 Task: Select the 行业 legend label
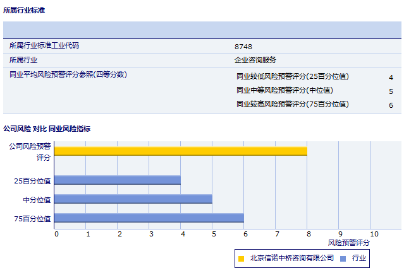[x=359, y=258]
